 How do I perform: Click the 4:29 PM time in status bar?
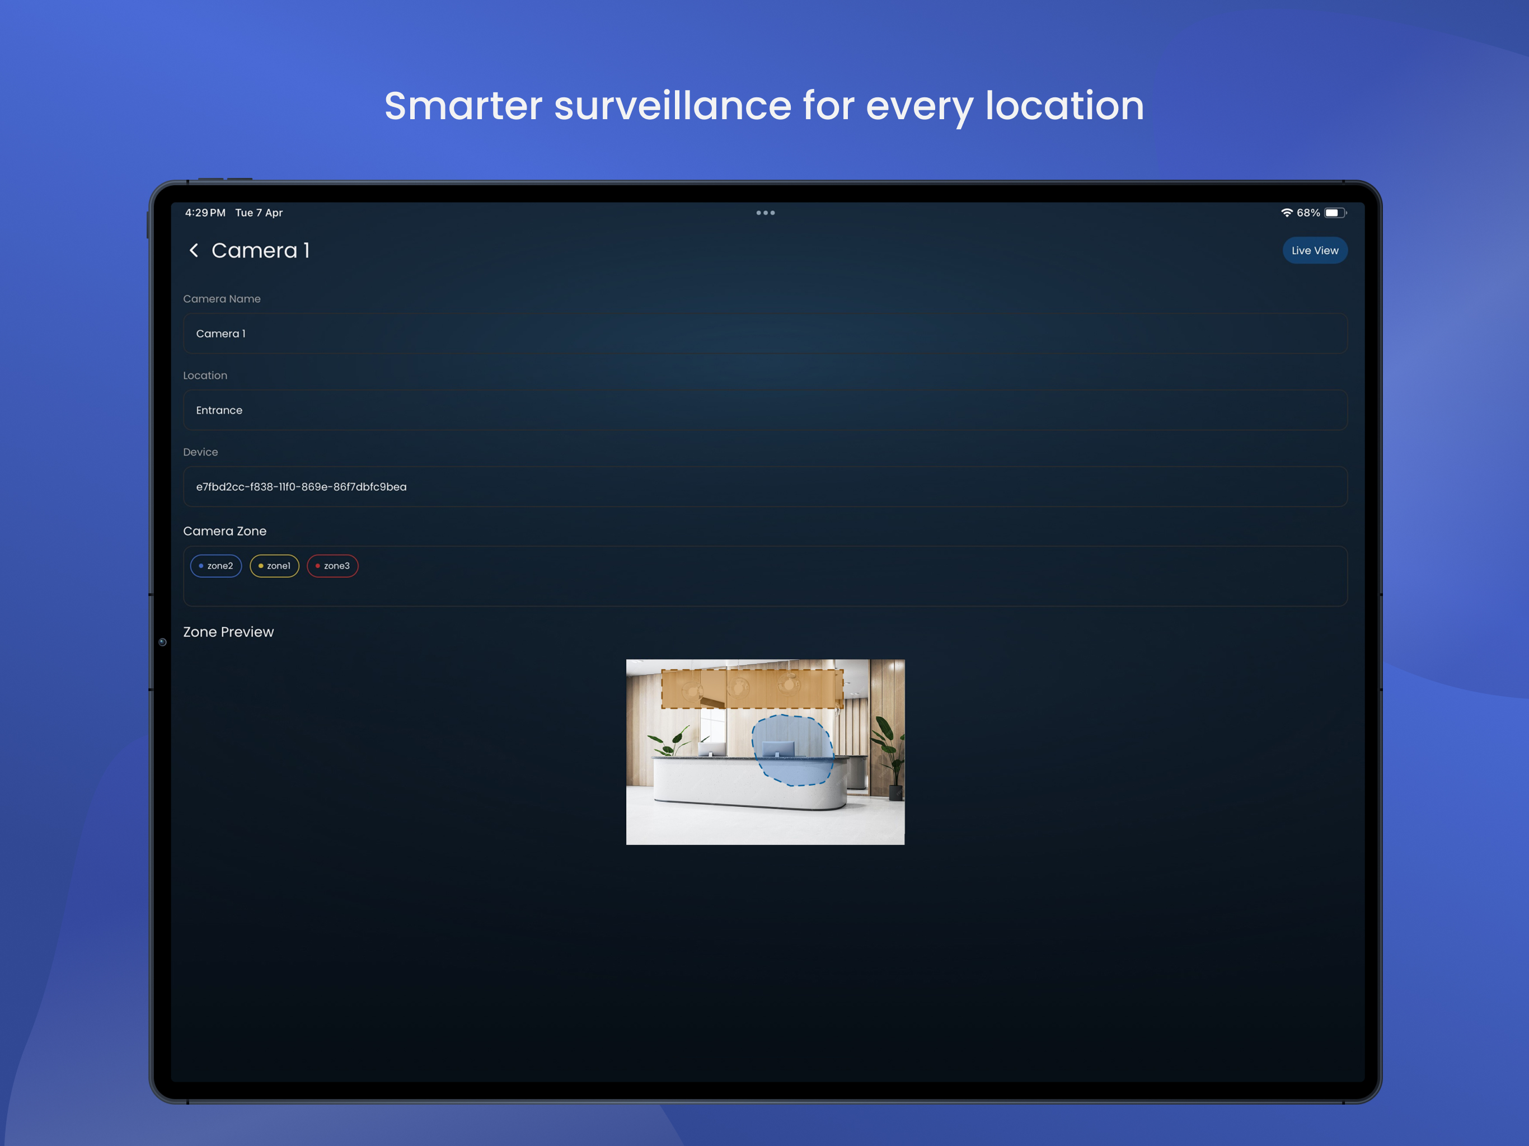click(x=205, y=213)
